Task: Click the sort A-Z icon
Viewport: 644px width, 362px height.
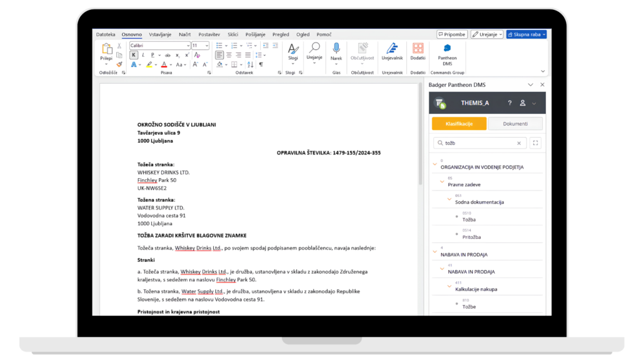Action: [251, 64]
